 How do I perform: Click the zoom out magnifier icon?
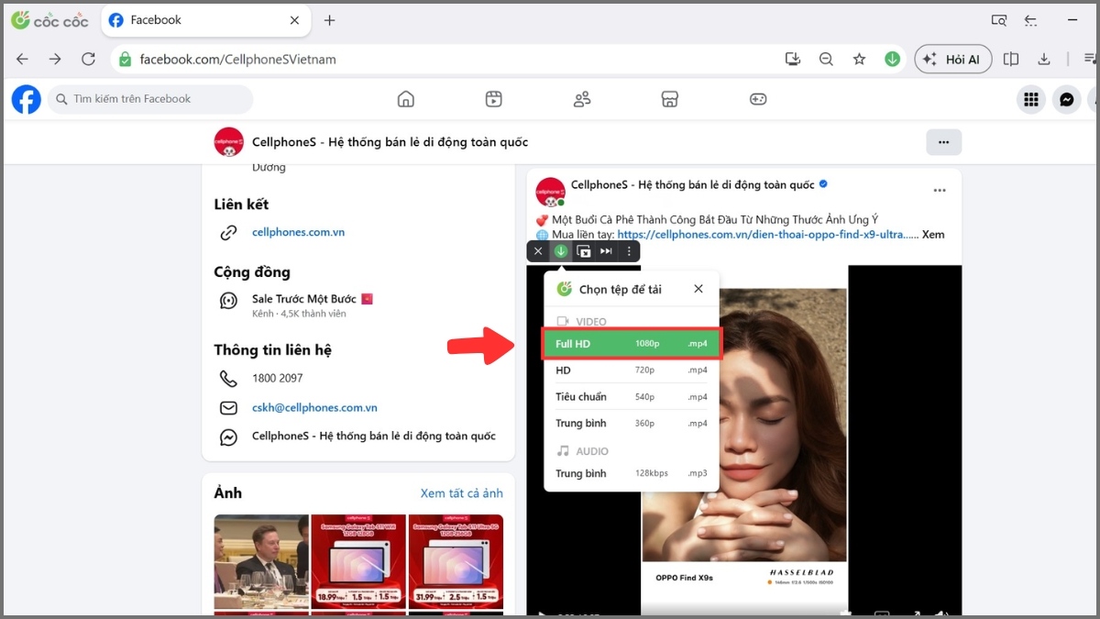(x=826, y=59)
